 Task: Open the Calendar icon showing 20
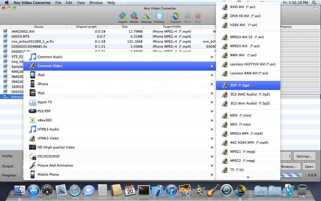pyautogui.click(x=130, y=190)
